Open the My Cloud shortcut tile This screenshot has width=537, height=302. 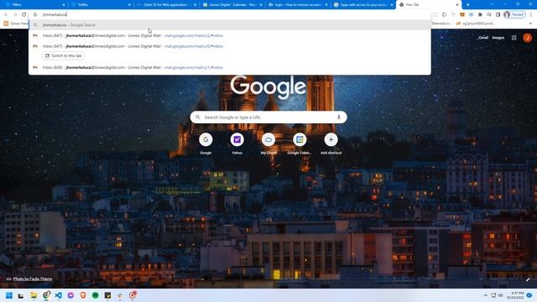click(268, 143)
